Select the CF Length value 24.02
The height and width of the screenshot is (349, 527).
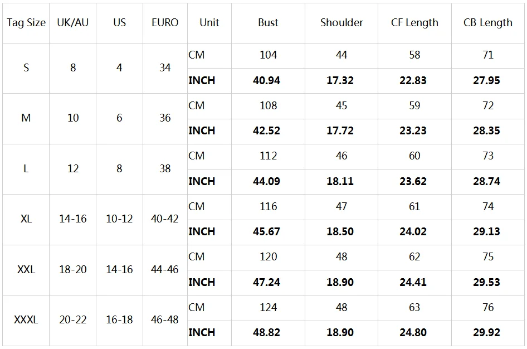[x=413, y=232]
